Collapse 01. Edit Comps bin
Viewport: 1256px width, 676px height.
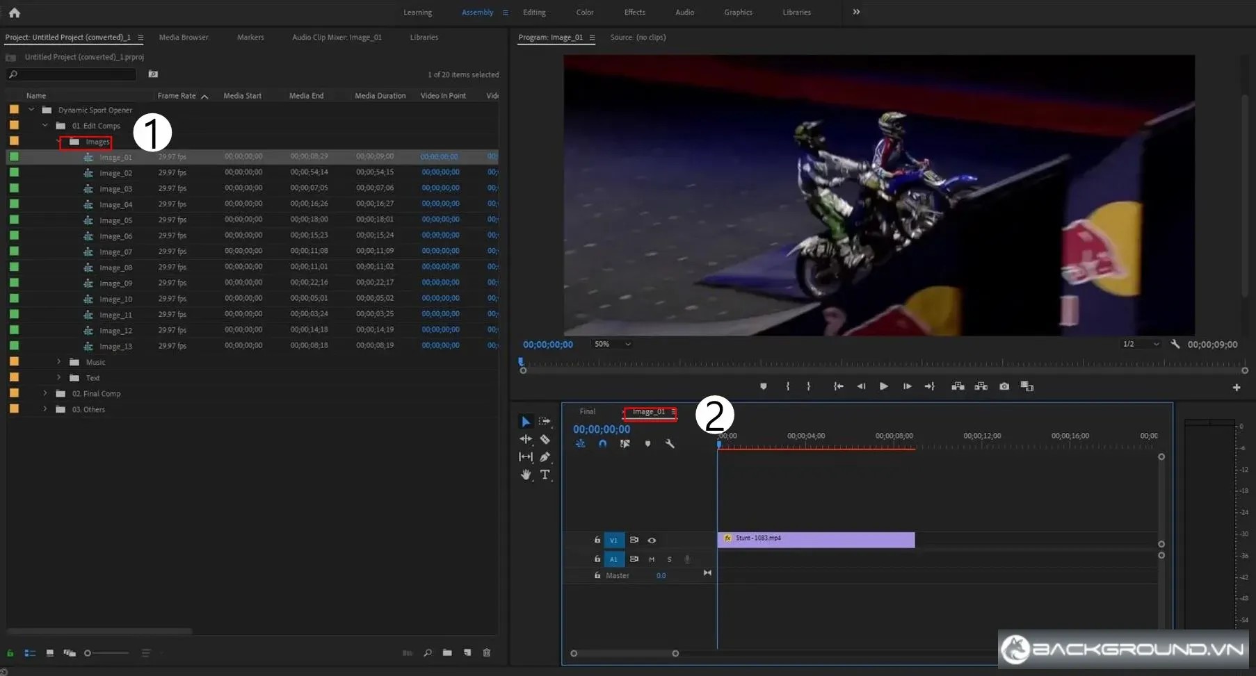[45, 126]
